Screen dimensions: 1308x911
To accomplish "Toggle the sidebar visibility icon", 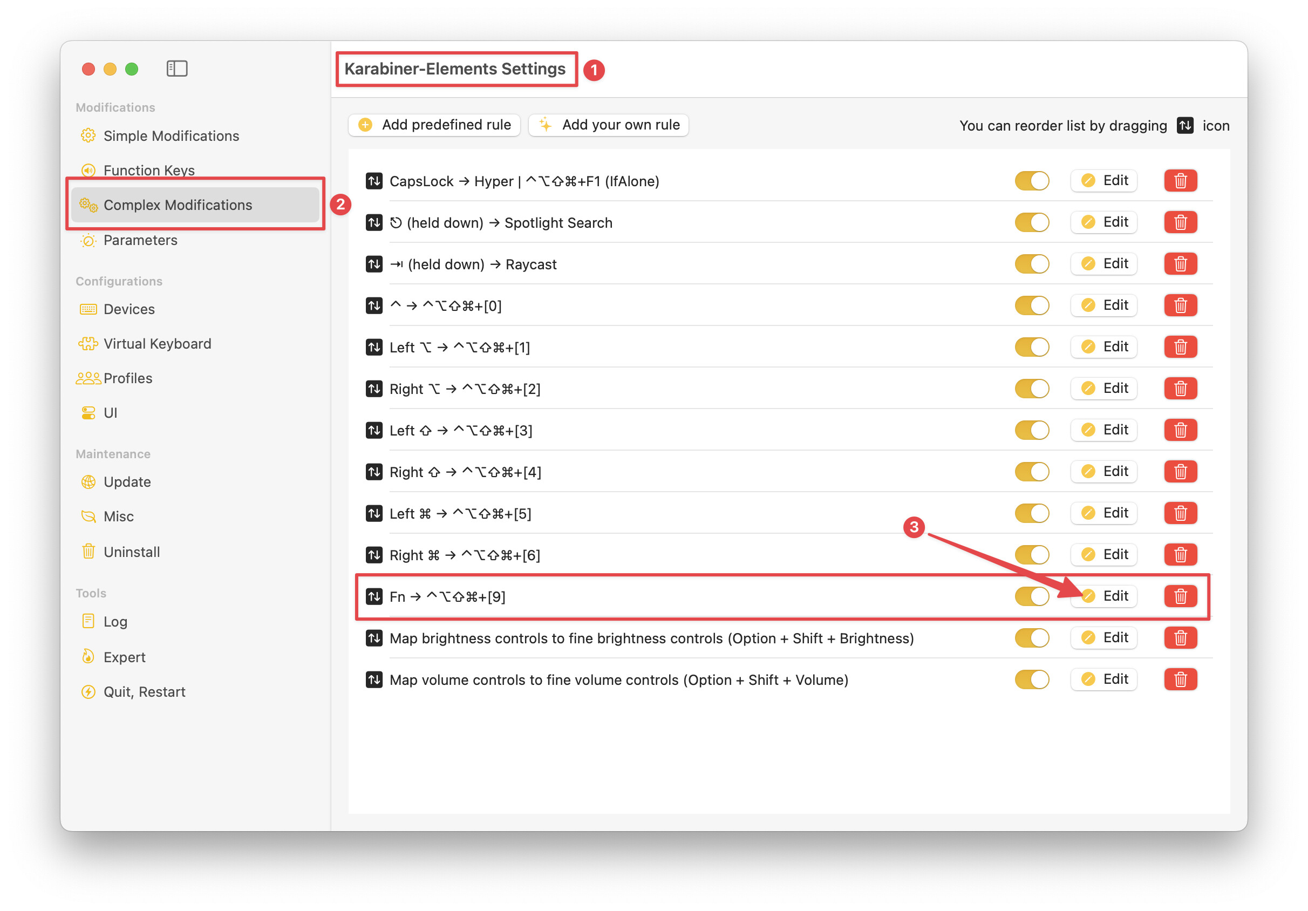I will 176,69.
